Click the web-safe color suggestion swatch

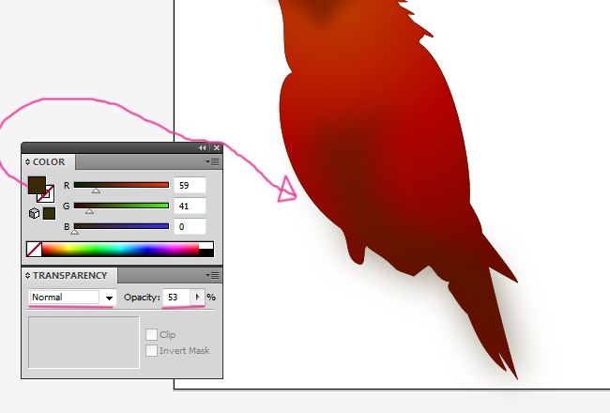pos(49,214)
